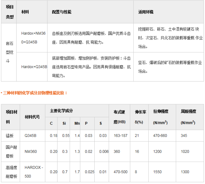Select the Hardox+Q345B material cell
Viewport: 205px width, 184px height.
(34, 67)
